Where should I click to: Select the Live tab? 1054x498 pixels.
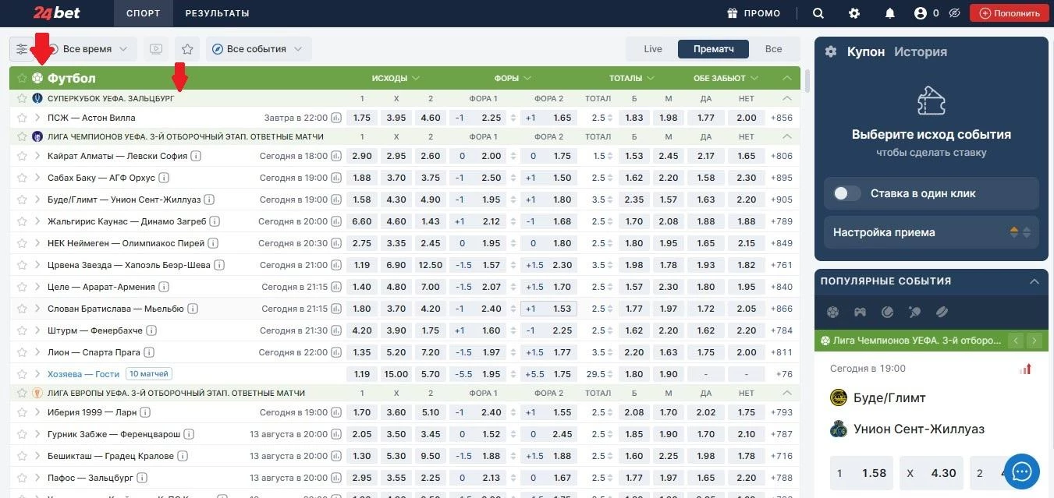(653, 49)
